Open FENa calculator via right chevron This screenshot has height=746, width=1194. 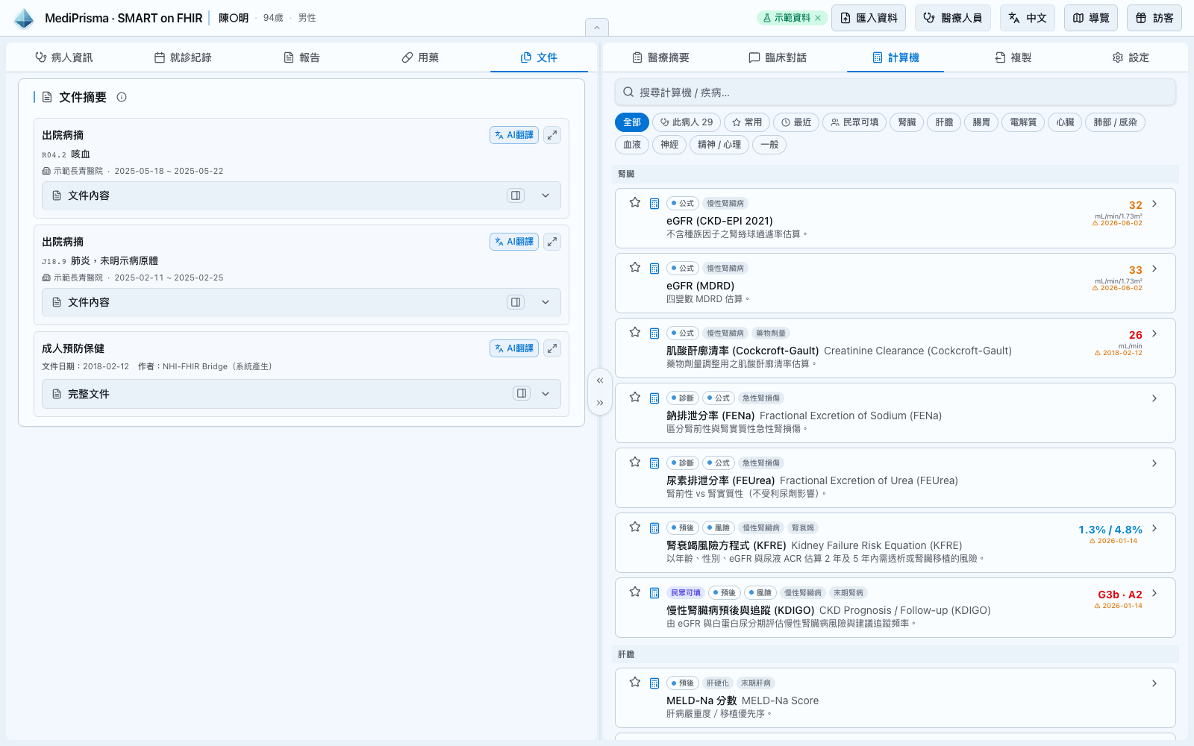pyautogui.click(x=1154, y=398)
